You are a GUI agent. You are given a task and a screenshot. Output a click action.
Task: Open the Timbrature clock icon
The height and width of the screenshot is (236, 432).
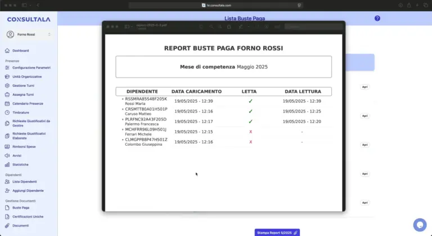pos(7,113)
